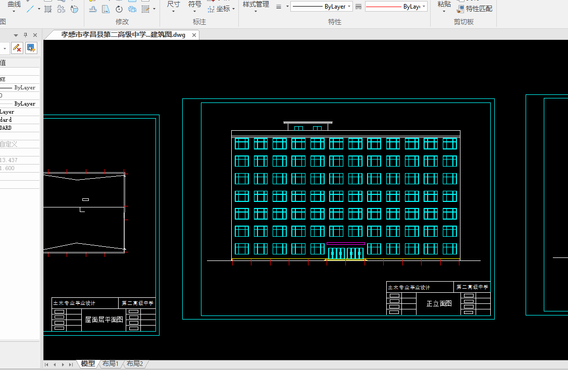Close the 建筑图.dwg document tab
Screen dimensions: 568x370
point(193,35)
